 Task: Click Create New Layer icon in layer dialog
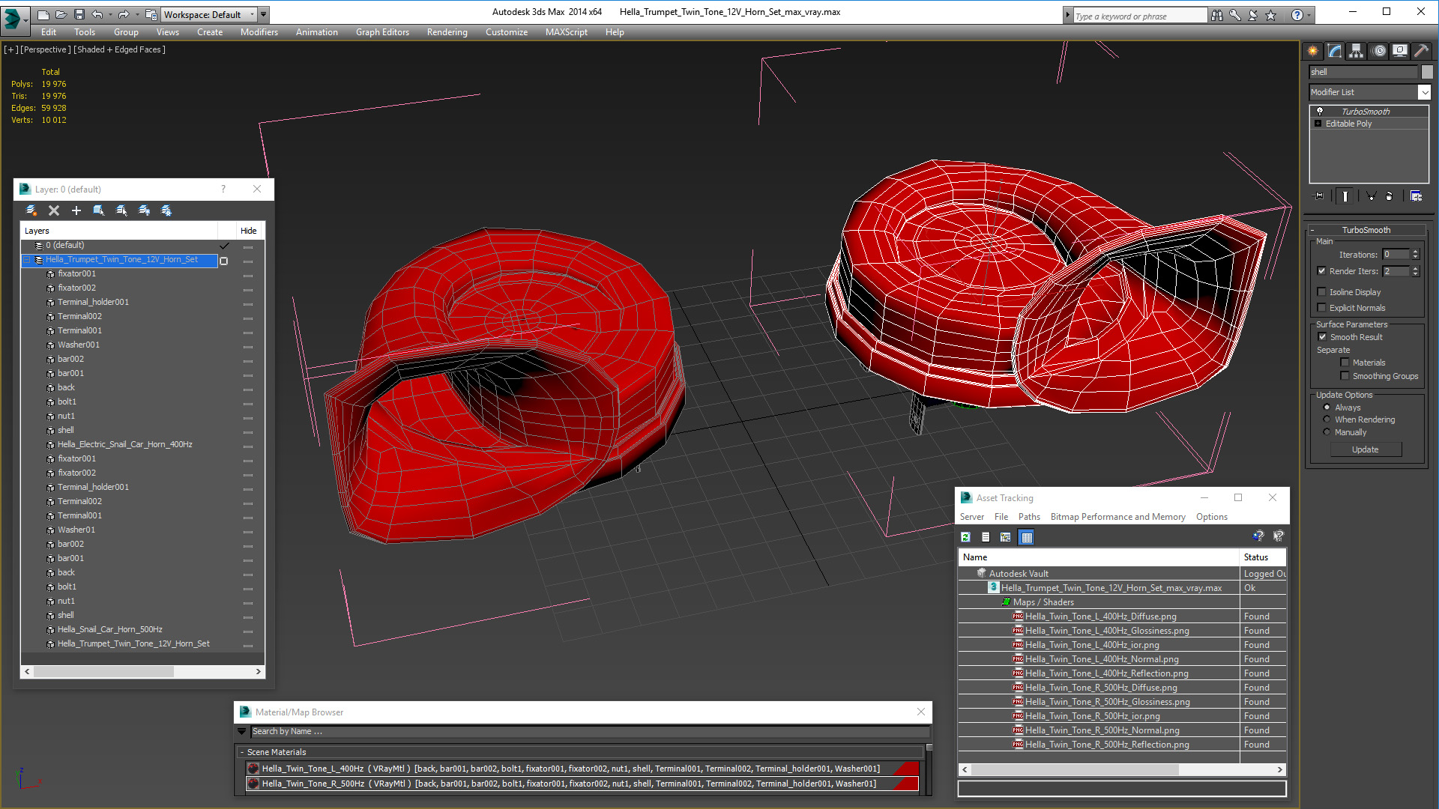click(76, 210)
